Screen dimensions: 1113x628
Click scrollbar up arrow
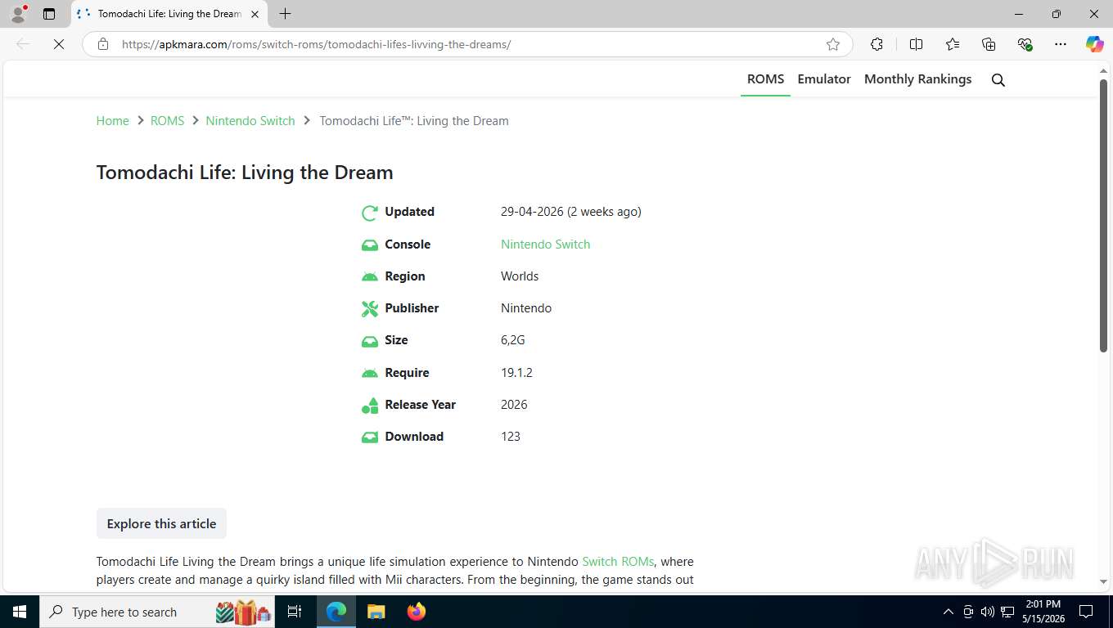pos(1103,70)
